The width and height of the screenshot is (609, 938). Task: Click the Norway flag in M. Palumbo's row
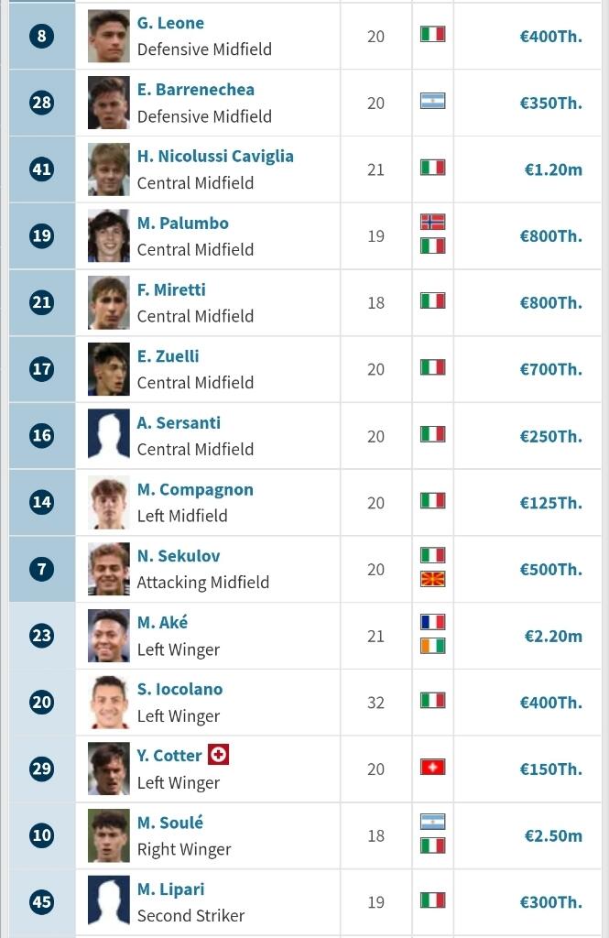(432, 222)
